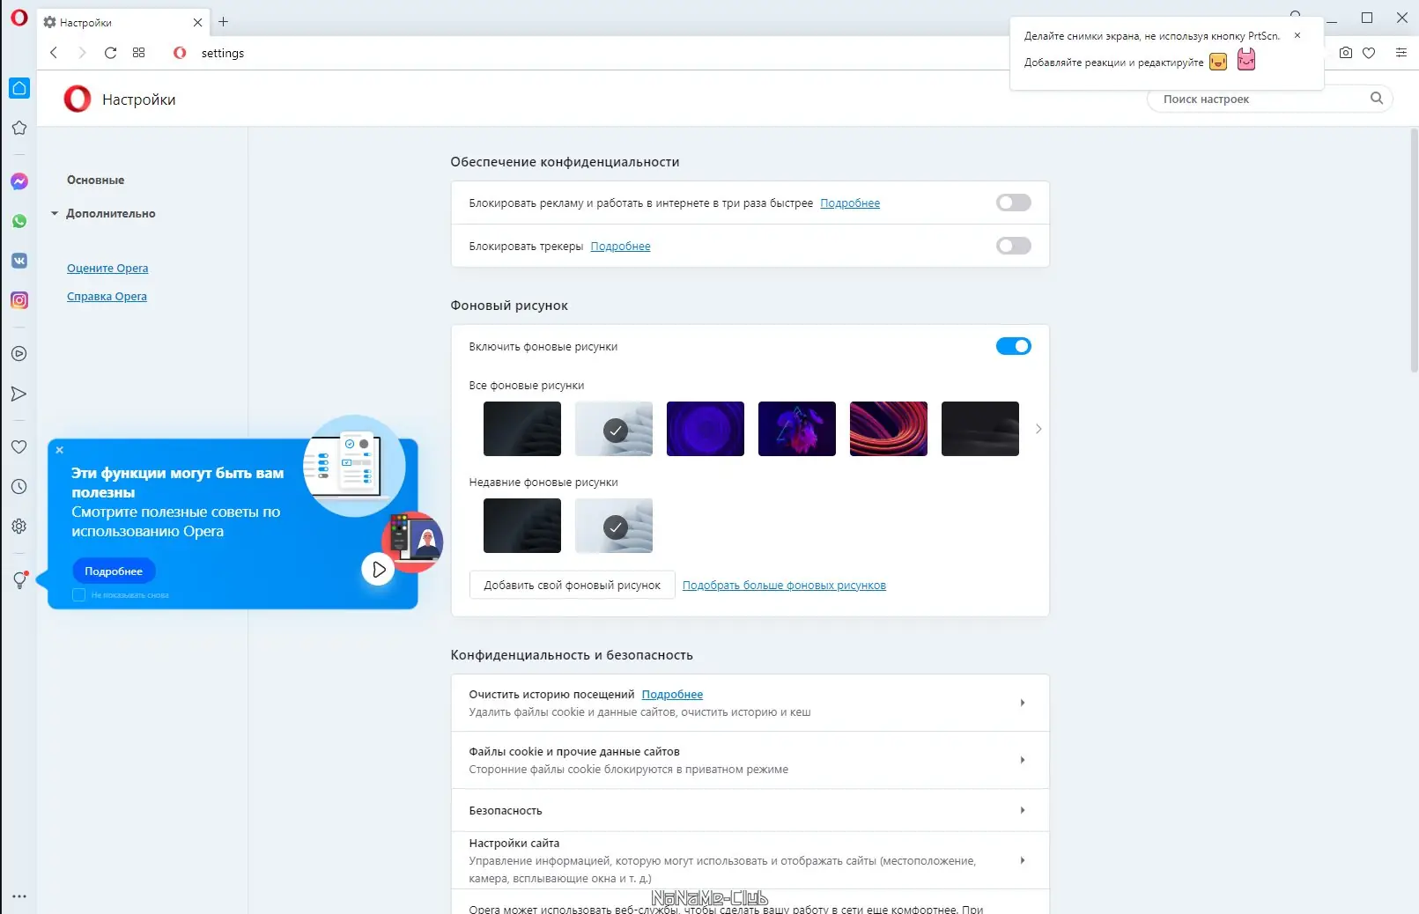Screen dimensions: 1419x914
Task: Select the neon purple-blue wallpaper
Action: click(x=797, y=429)
